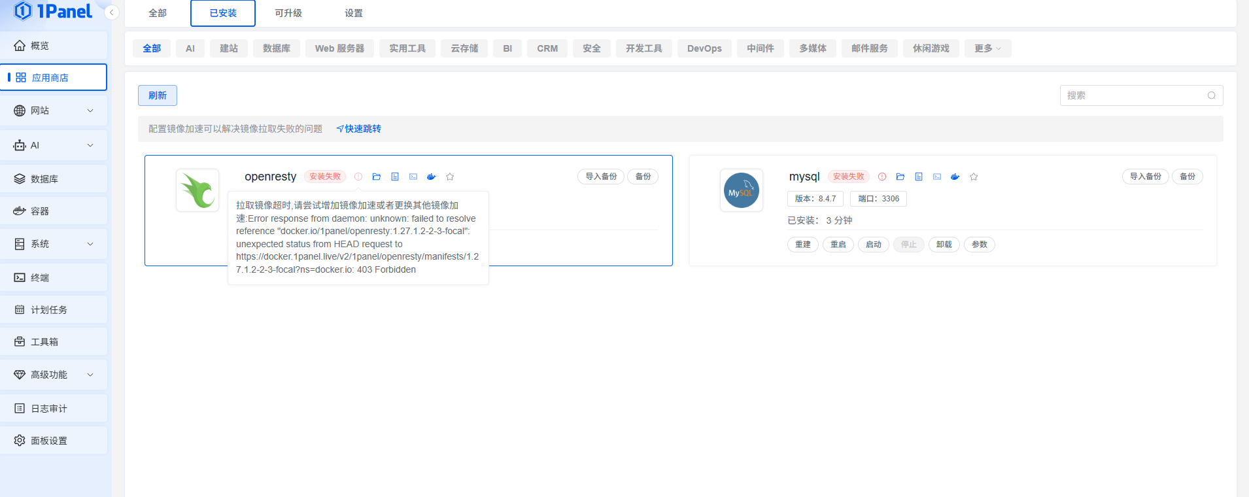Screen dimensions: 1249x497
Task: Click the mysql red error info icon
Action: click(x=882, y=177)
